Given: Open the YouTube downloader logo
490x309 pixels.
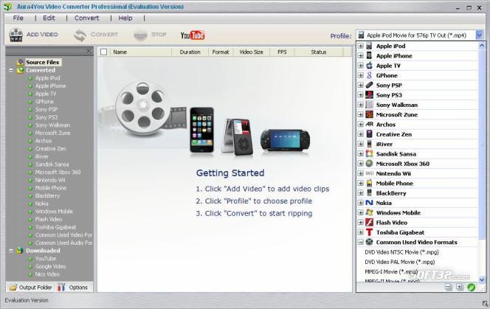Looking at the screenshot, I should [193, 35].
